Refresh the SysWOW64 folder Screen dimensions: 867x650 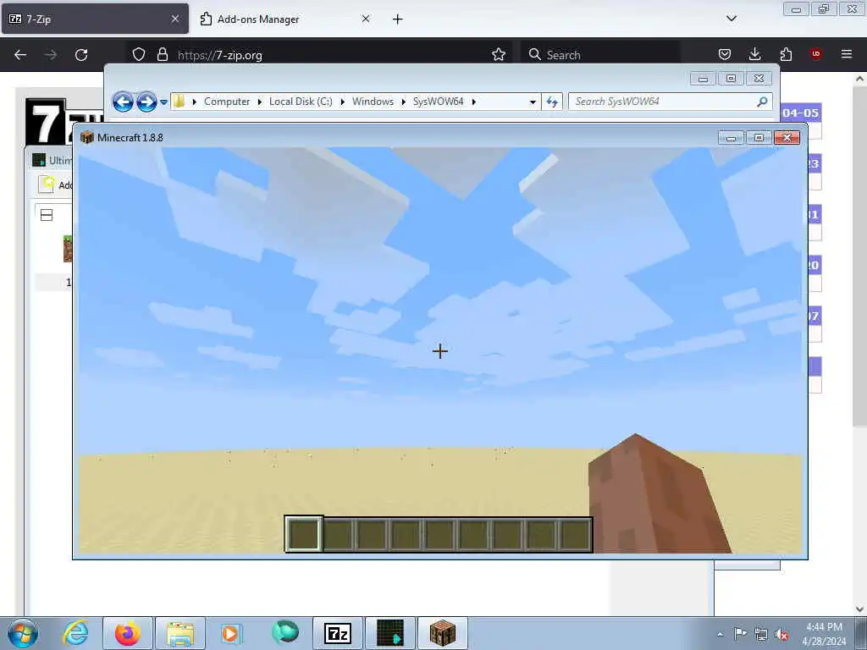pos(552,102)
